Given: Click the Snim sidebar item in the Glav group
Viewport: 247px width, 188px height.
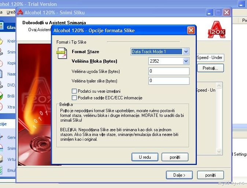Looking at the screenshot, I should [x=11, y=52].
